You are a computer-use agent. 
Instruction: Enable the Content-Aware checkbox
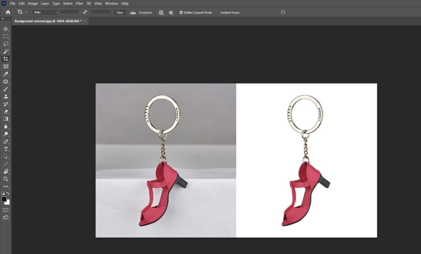[217, 12]
